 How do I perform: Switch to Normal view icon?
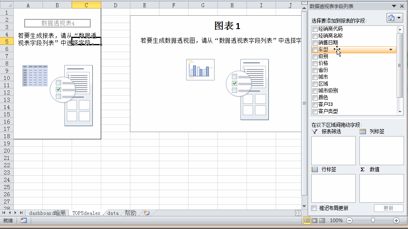pyautogui.click(x=307, y=221)
